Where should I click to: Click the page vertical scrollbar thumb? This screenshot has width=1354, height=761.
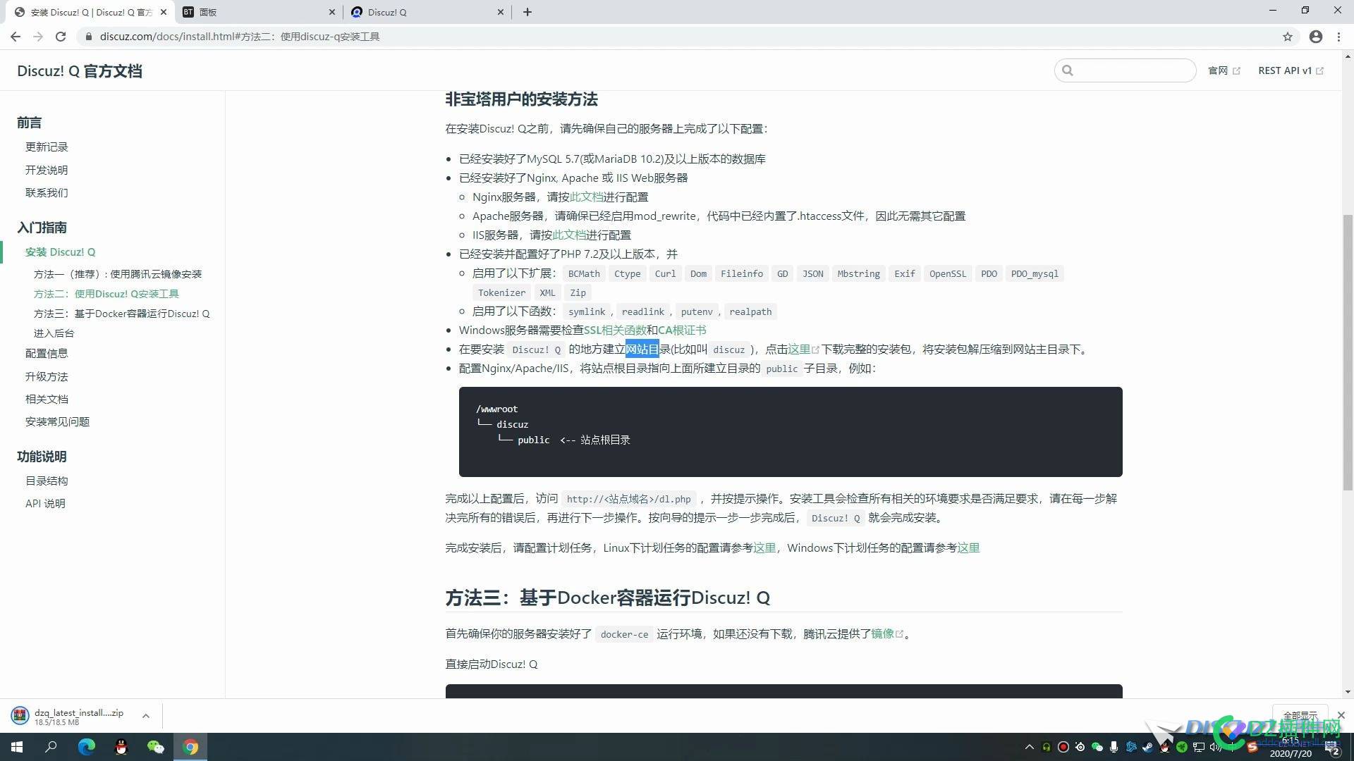click(1348, 352)
